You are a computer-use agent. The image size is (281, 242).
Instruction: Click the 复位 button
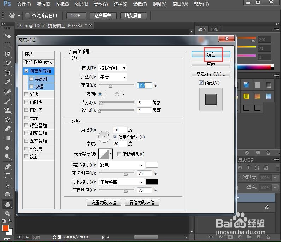(211, 64)
